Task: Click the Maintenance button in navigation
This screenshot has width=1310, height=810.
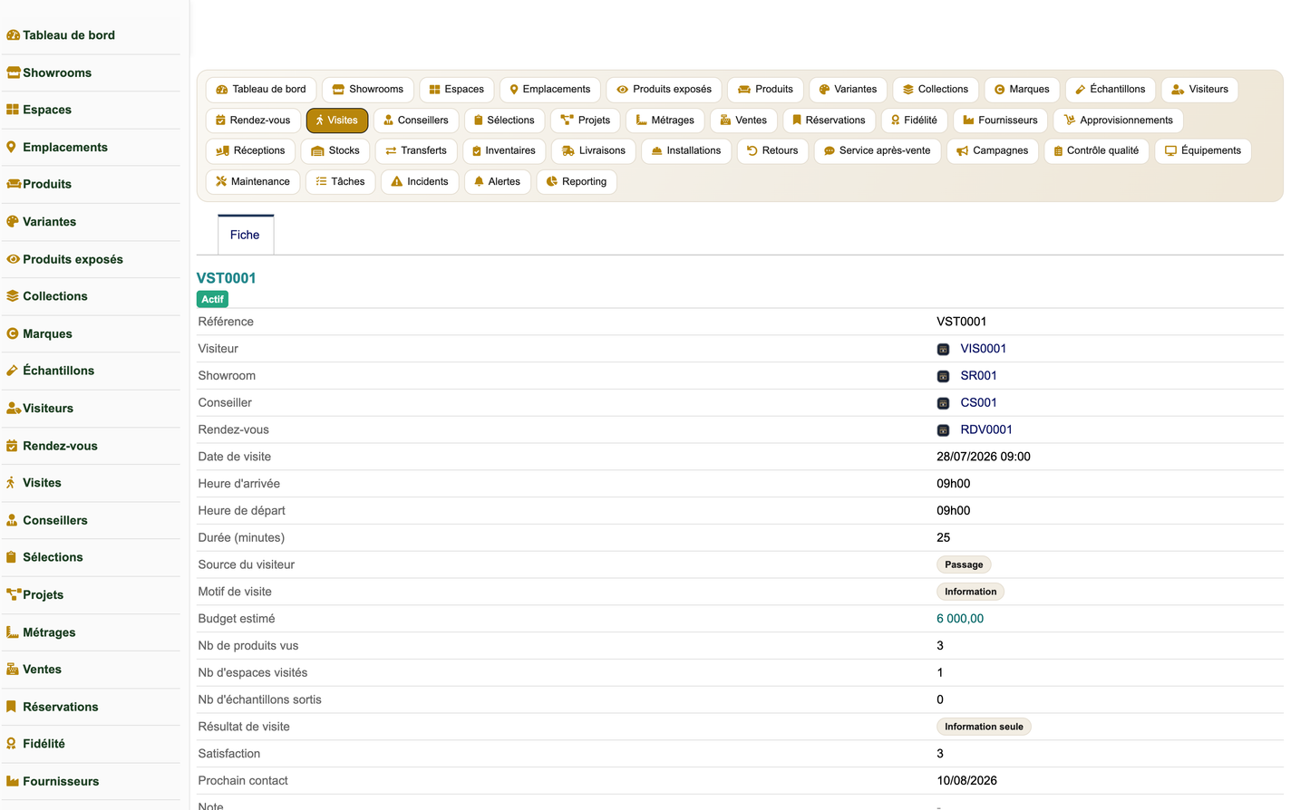Action: (x=253, y=182)
